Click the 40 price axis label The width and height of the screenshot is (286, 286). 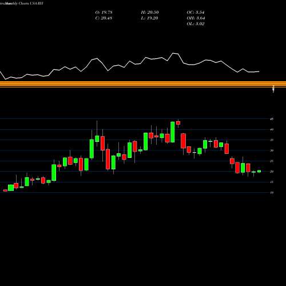[x=272, y=129]
